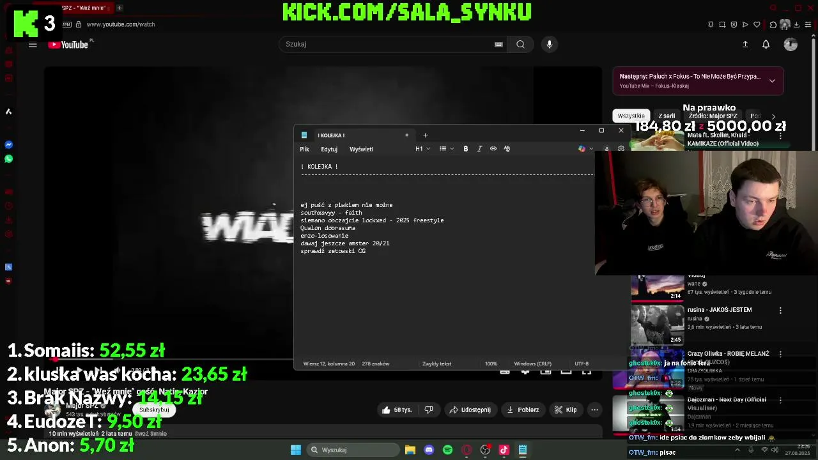Click the UTF-8 encoding status entry
This screenshot has height=460, width=818.
(581, 364)
